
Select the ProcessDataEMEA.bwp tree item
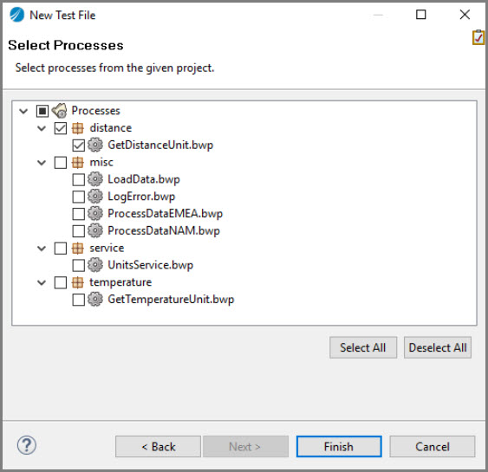(165, 214)
